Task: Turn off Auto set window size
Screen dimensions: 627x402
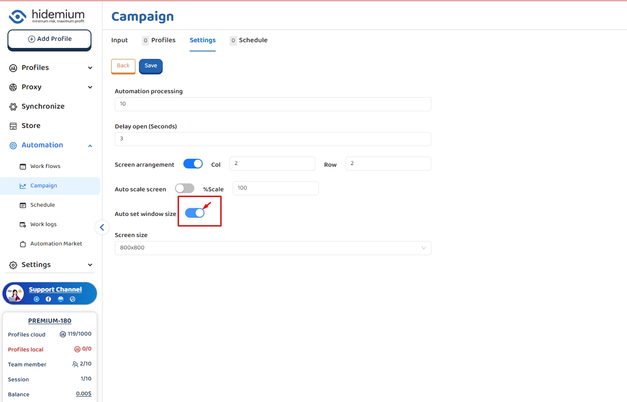Action: point(195,213)
